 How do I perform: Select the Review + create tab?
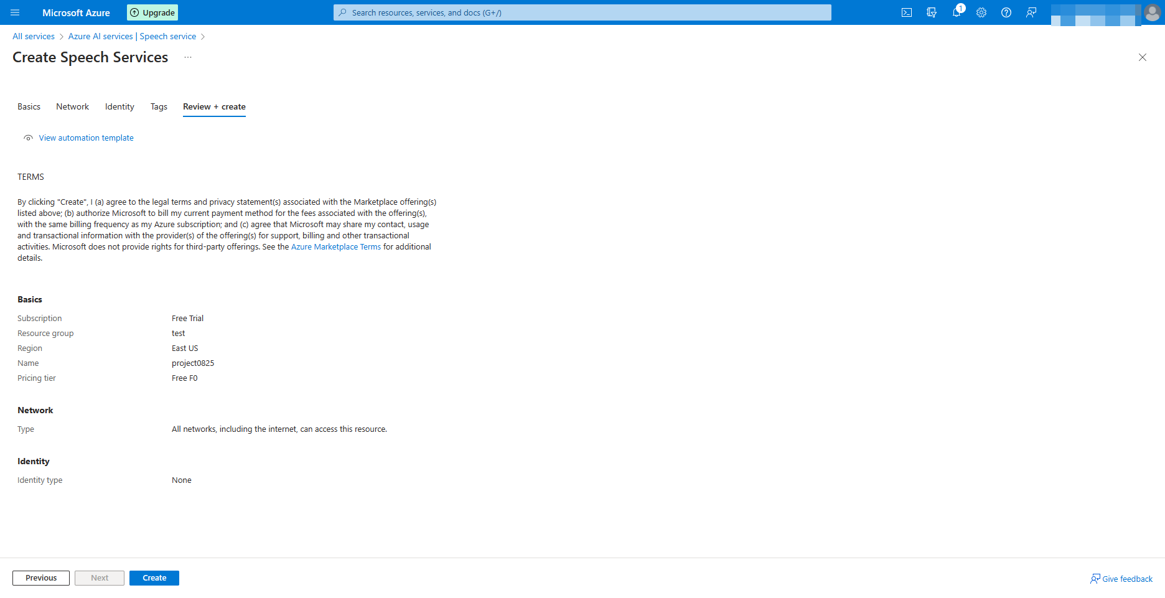214,107
